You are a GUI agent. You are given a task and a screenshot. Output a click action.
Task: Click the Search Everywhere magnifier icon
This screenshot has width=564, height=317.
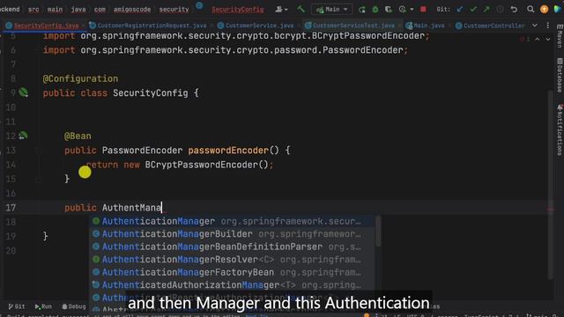531,10
